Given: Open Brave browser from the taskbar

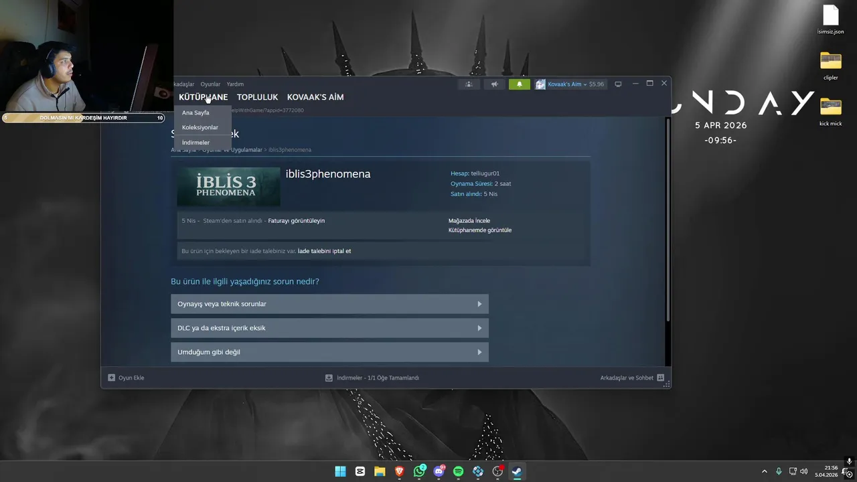Looking at the screenshot, I should tap(400, 471).
